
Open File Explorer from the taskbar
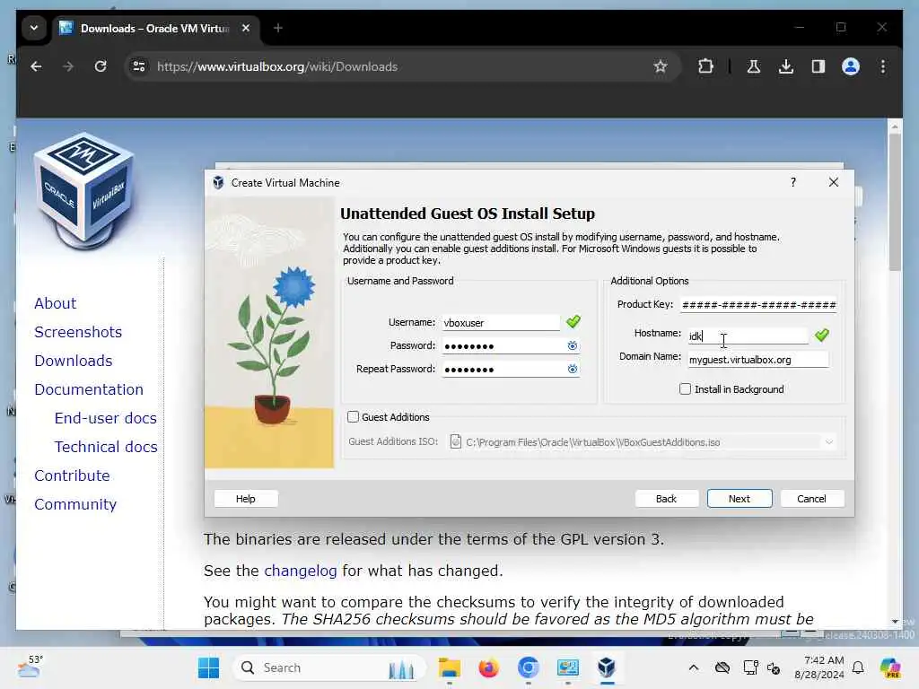tap(450, 667)
